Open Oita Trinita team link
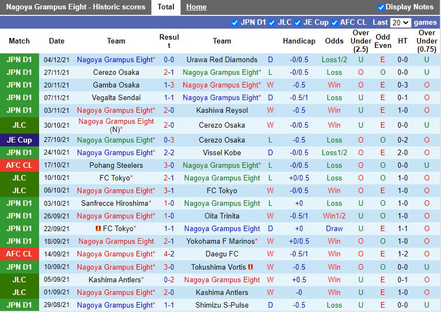 tap(222, 216)
